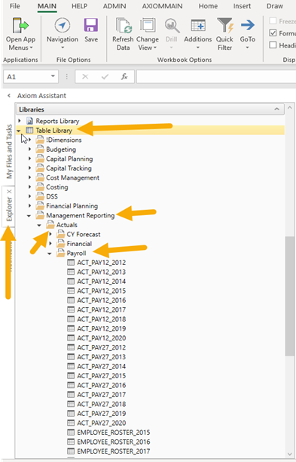Click the Budgeting folder icon

[x=40, y=149]
